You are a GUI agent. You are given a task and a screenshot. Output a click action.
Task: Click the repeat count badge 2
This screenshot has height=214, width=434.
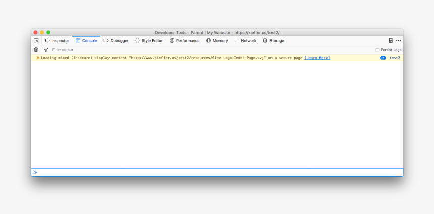point(383,58)
